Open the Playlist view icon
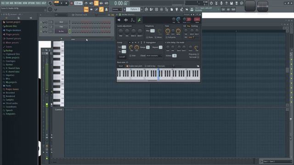 tap(146, 9)
